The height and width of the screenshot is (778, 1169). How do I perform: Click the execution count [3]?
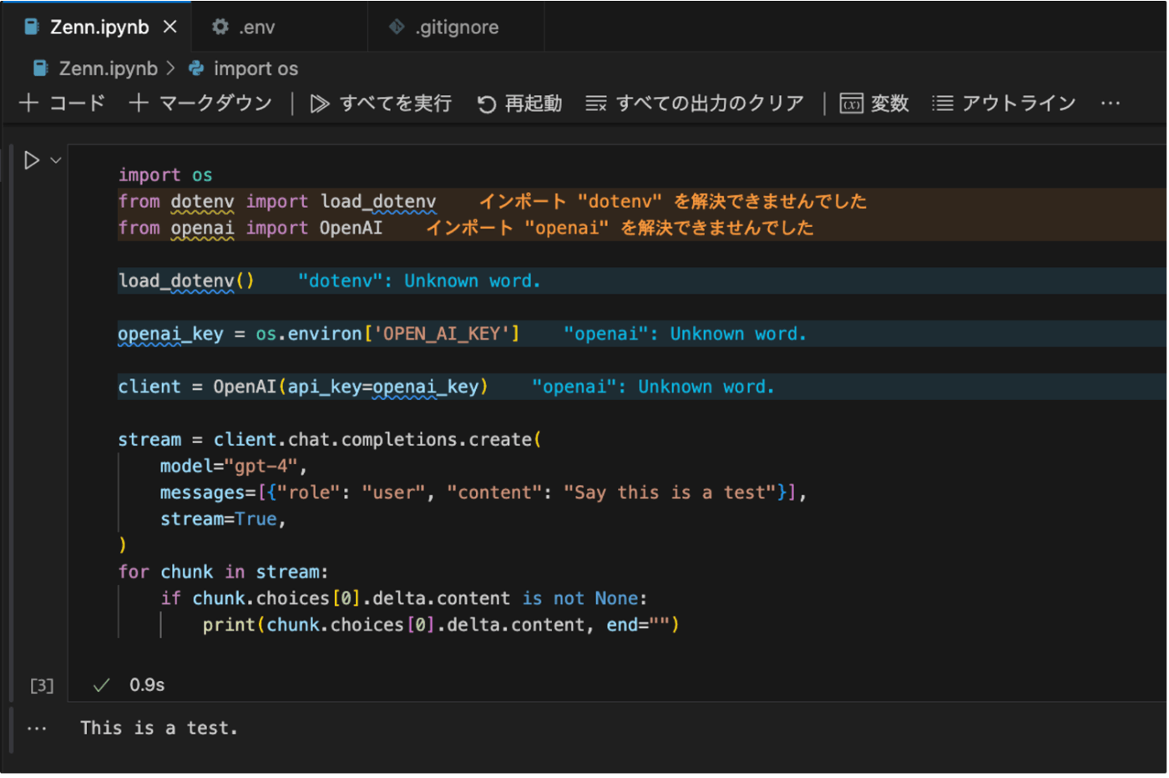(x=42, y=685)
